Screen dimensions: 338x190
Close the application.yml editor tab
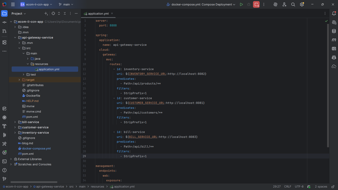coord(112,14)
